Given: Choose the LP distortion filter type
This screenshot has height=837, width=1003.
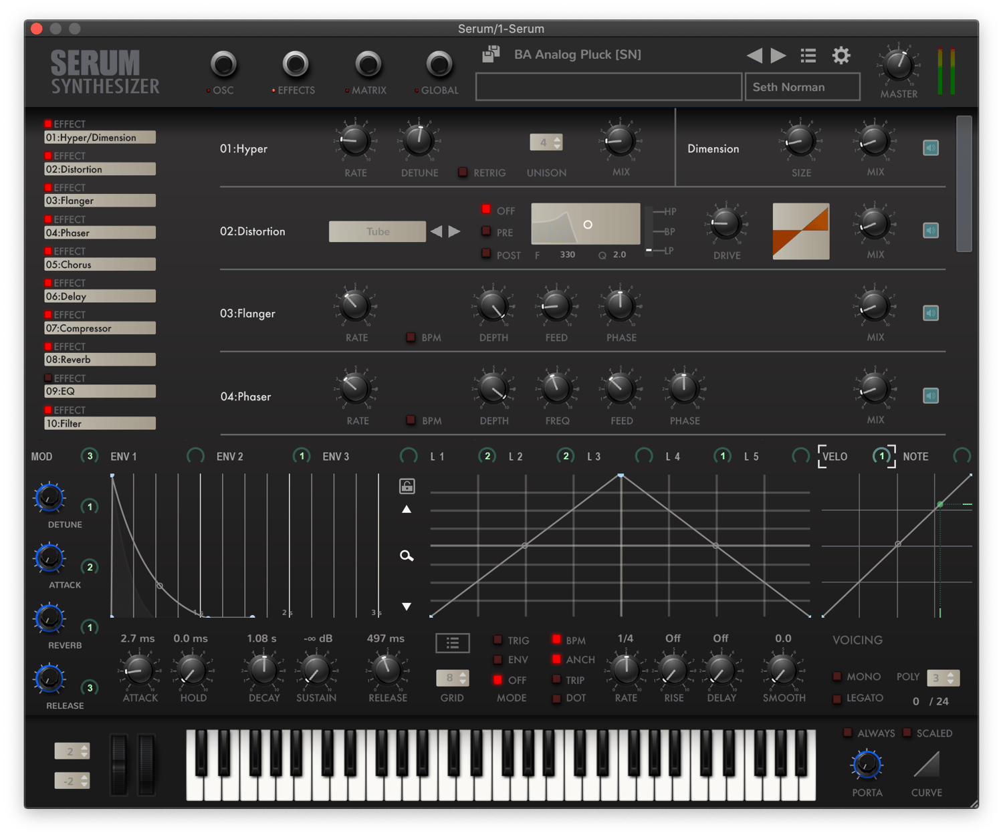Looking at the screenshot, I should pyautogui.click(x=669, y=251).
